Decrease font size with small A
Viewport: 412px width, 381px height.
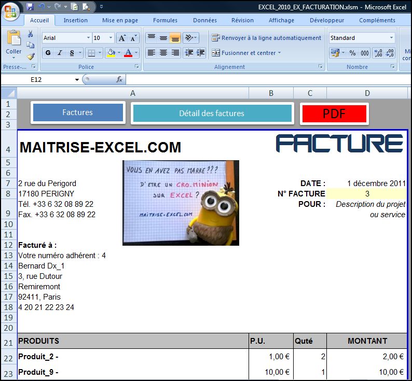(133, 38)
